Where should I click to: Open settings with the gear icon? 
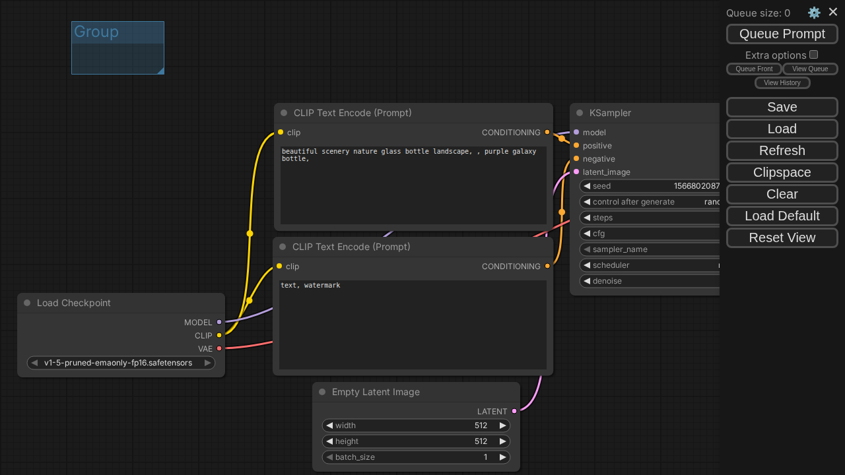pyautogui.click(x=814, y=13)
